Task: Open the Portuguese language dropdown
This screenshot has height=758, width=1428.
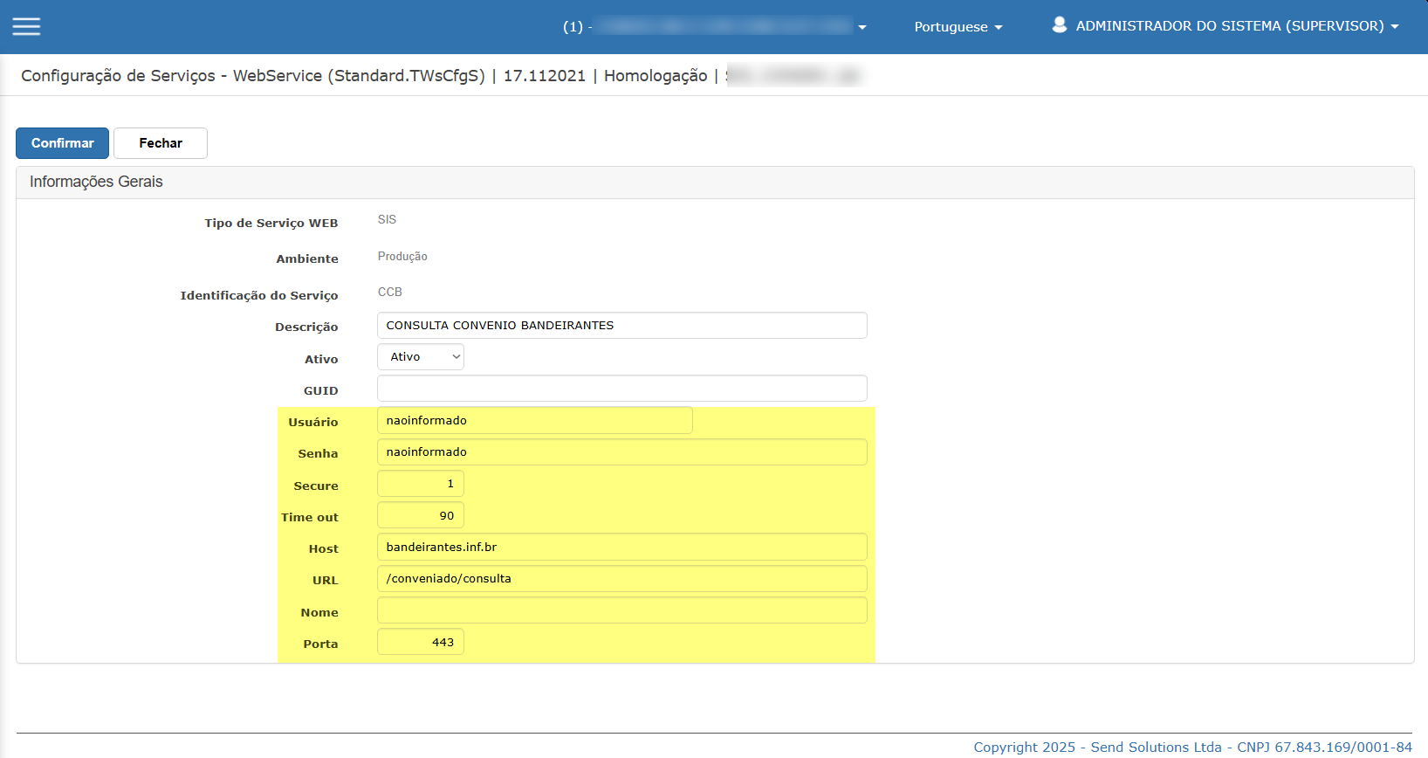Action: (x=958, y=27)
